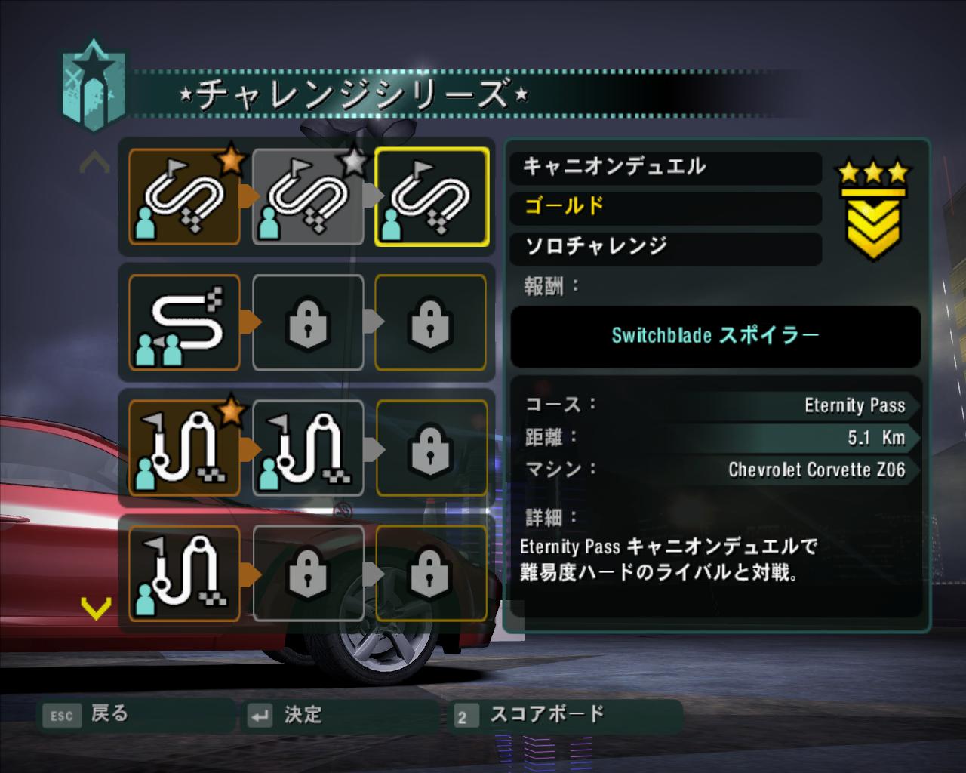Click the locked gold tier in second row
The height and width of the screenshot is (773, 966).
(431, 322)
